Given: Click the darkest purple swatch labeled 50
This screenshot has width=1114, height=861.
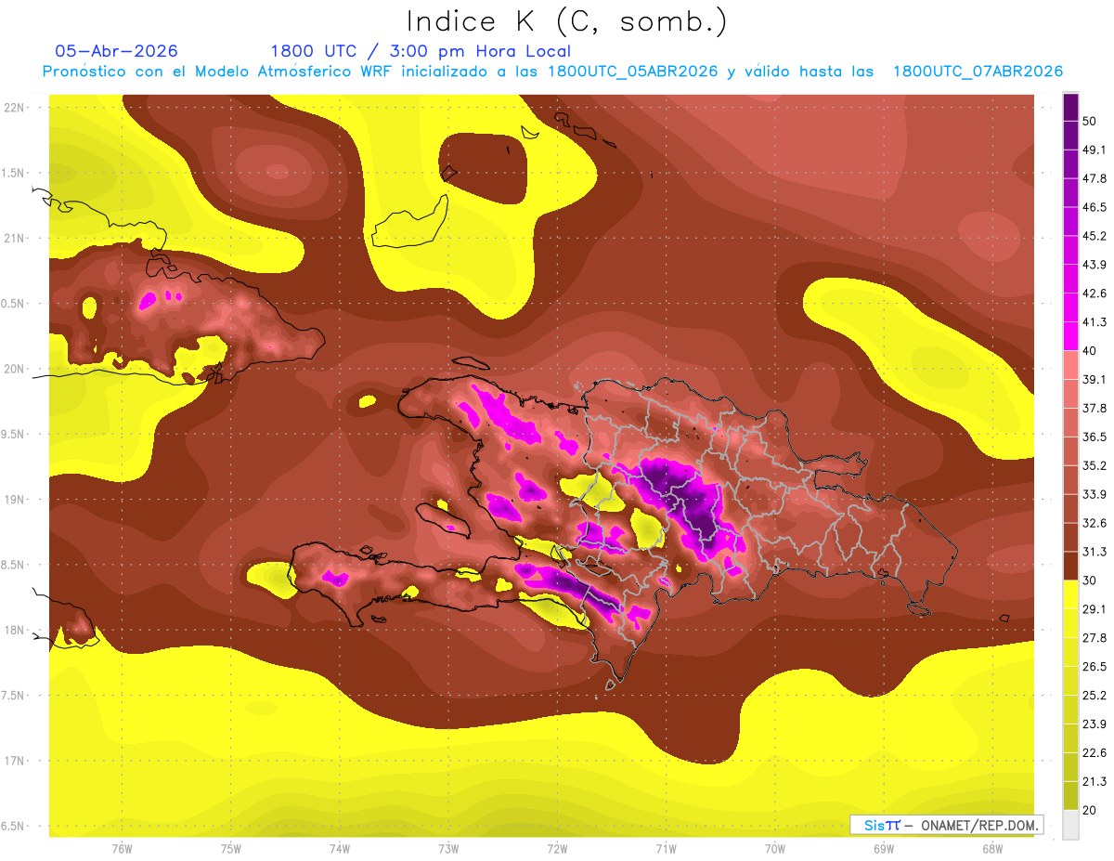Looking at the screenshot, I should click(1070, 107).
